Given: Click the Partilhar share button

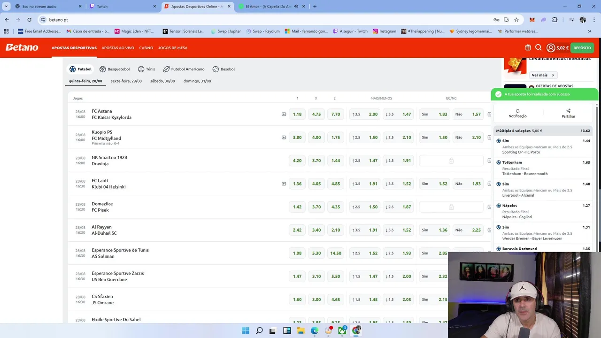Looking at the screenshot, I should point(568,113).
